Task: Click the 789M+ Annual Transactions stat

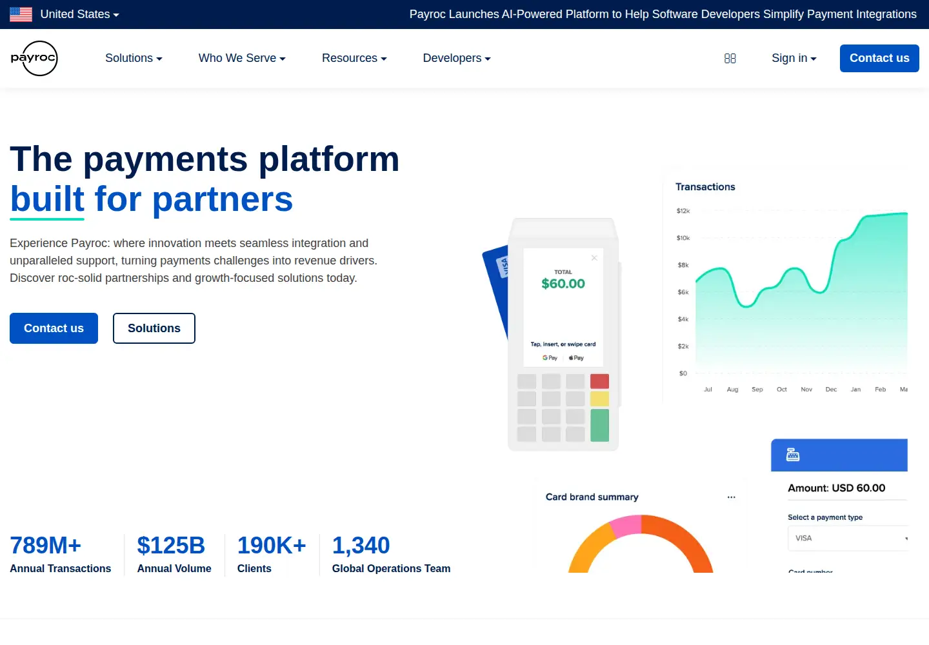Action: 60,554
